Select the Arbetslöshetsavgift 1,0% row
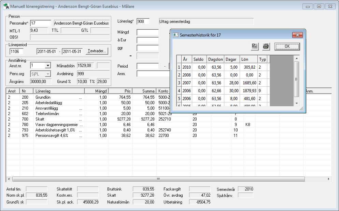This screenshot has width=339, height=211. (x=169, y=130)
